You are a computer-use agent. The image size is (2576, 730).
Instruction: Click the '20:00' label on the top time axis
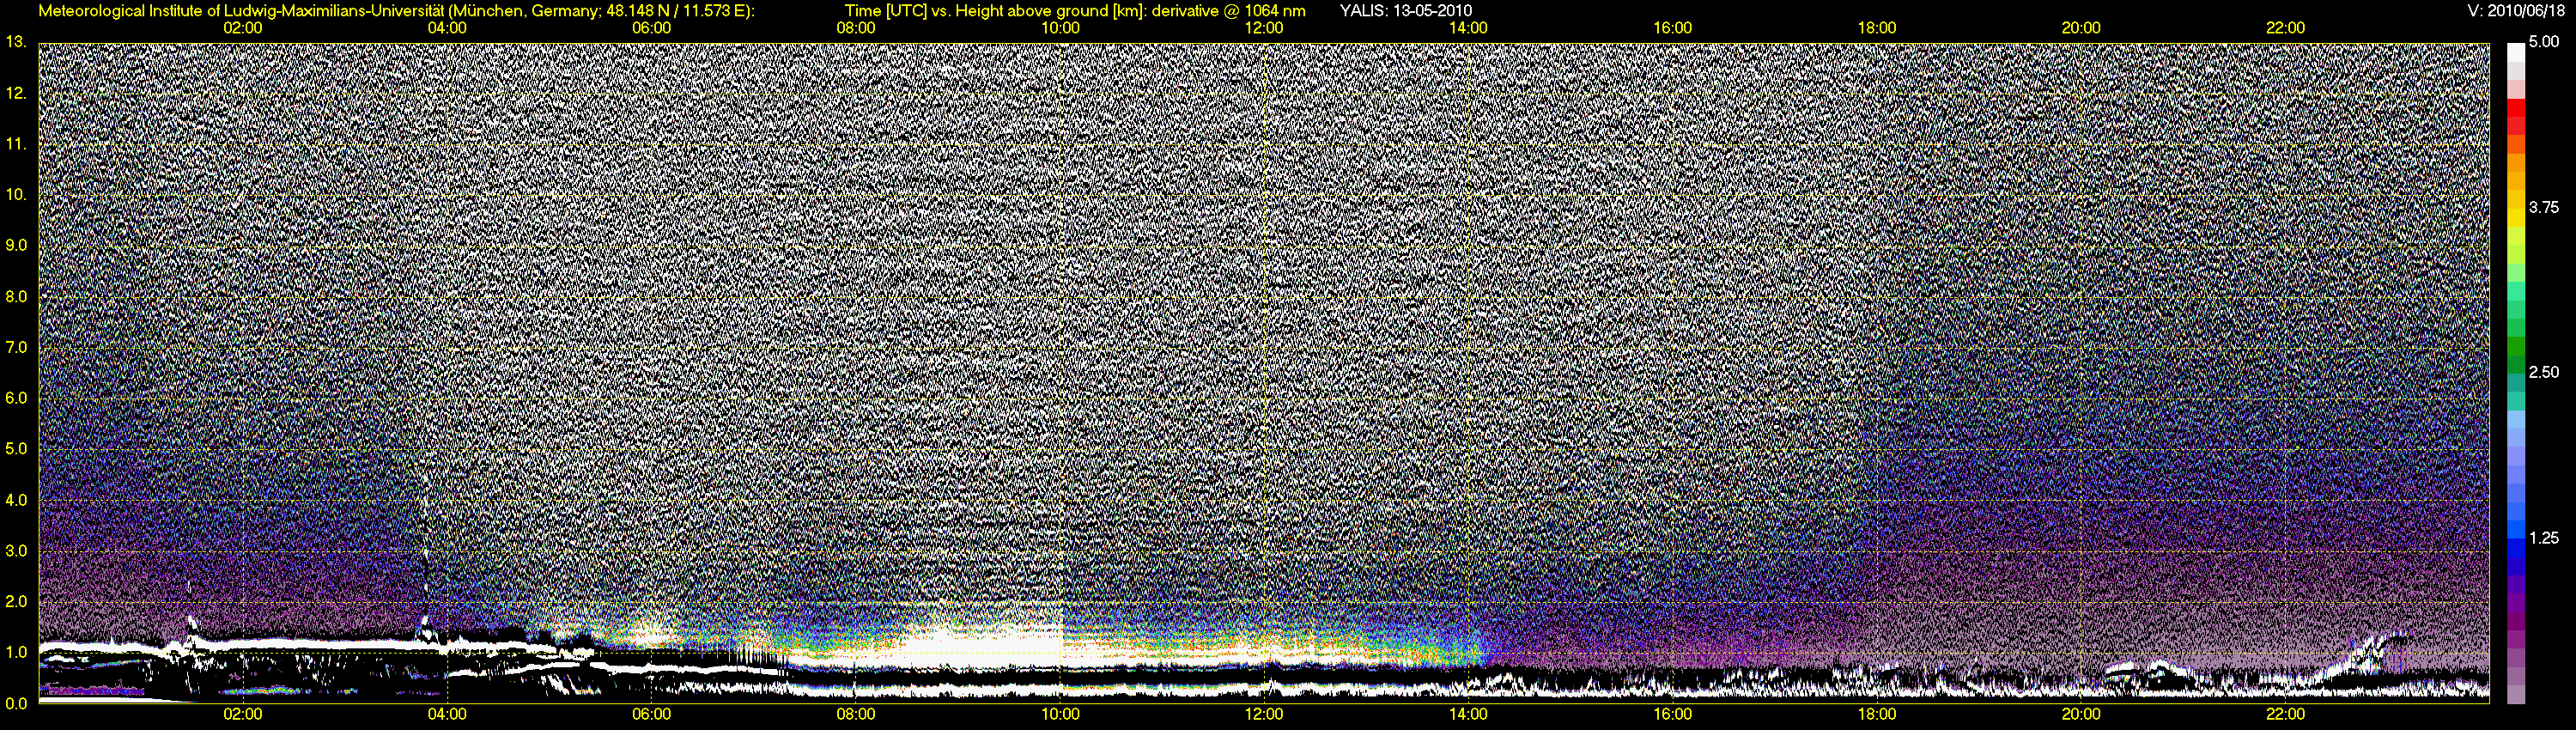coord(2081,28)
